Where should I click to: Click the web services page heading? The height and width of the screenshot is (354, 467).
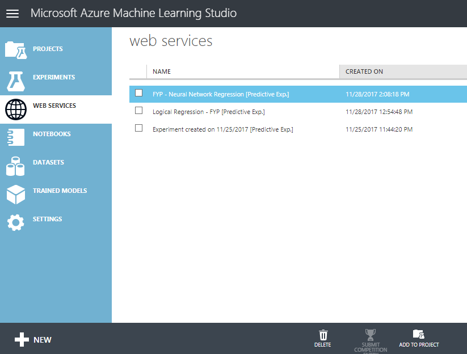click(171, 41)
